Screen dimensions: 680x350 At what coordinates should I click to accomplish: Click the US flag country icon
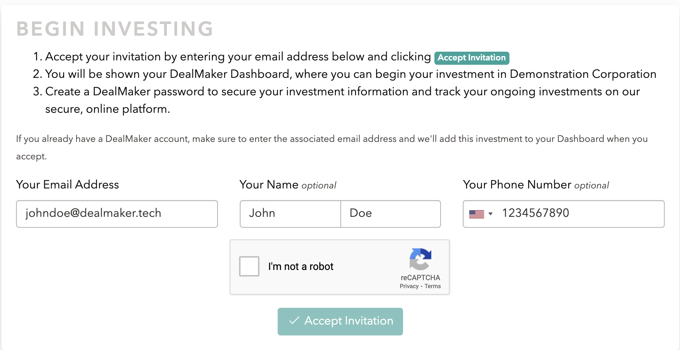tap(476, 214)
